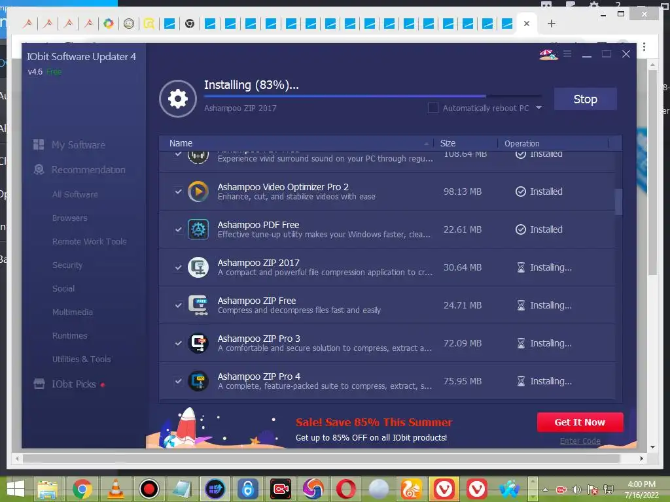Uncheck Ashampoo ZIP 2017 checkbox
This screenshot has height=502, width=670.
179,267
